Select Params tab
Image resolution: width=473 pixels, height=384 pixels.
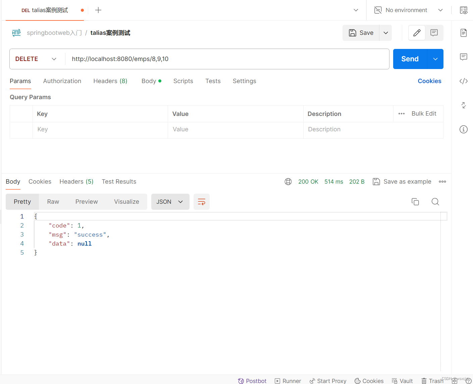tap(20, 81)
